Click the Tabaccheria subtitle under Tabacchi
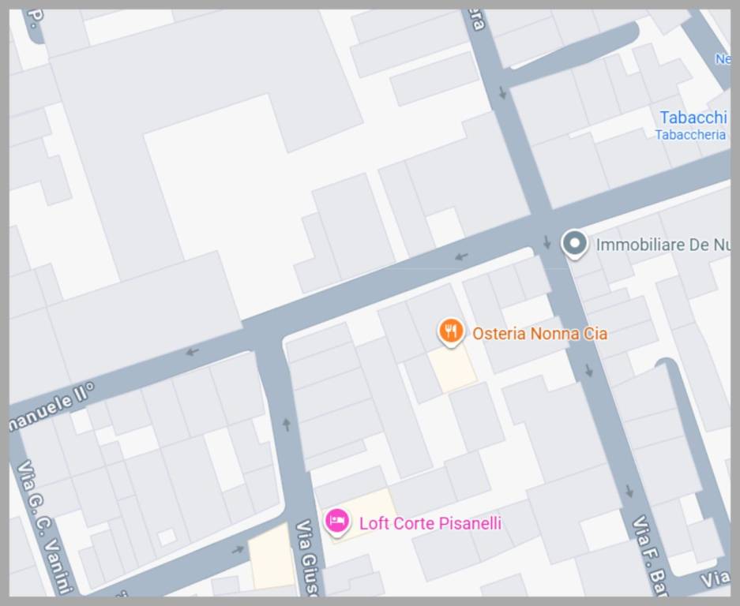This screenshot has height=606, width=740. (x=690, y=135)
